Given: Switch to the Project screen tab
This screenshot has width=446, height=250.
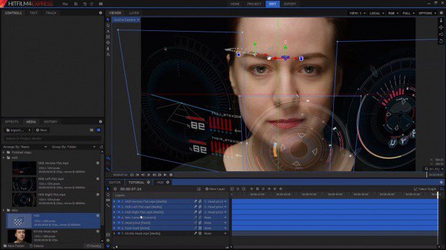Looking at the screenshot, I should pos(254,4).
